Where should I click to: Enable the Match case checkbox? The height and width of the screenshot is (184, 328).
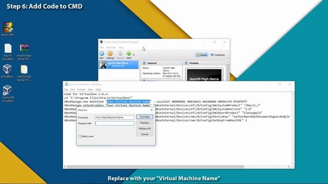coord(80,136)
